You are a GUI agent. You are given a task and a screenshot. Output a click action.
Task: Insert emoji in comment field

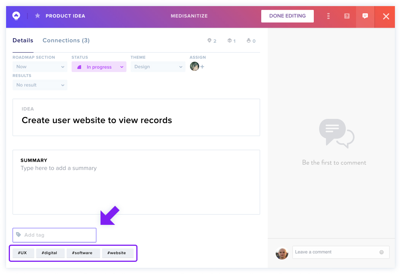coord(382,252)
